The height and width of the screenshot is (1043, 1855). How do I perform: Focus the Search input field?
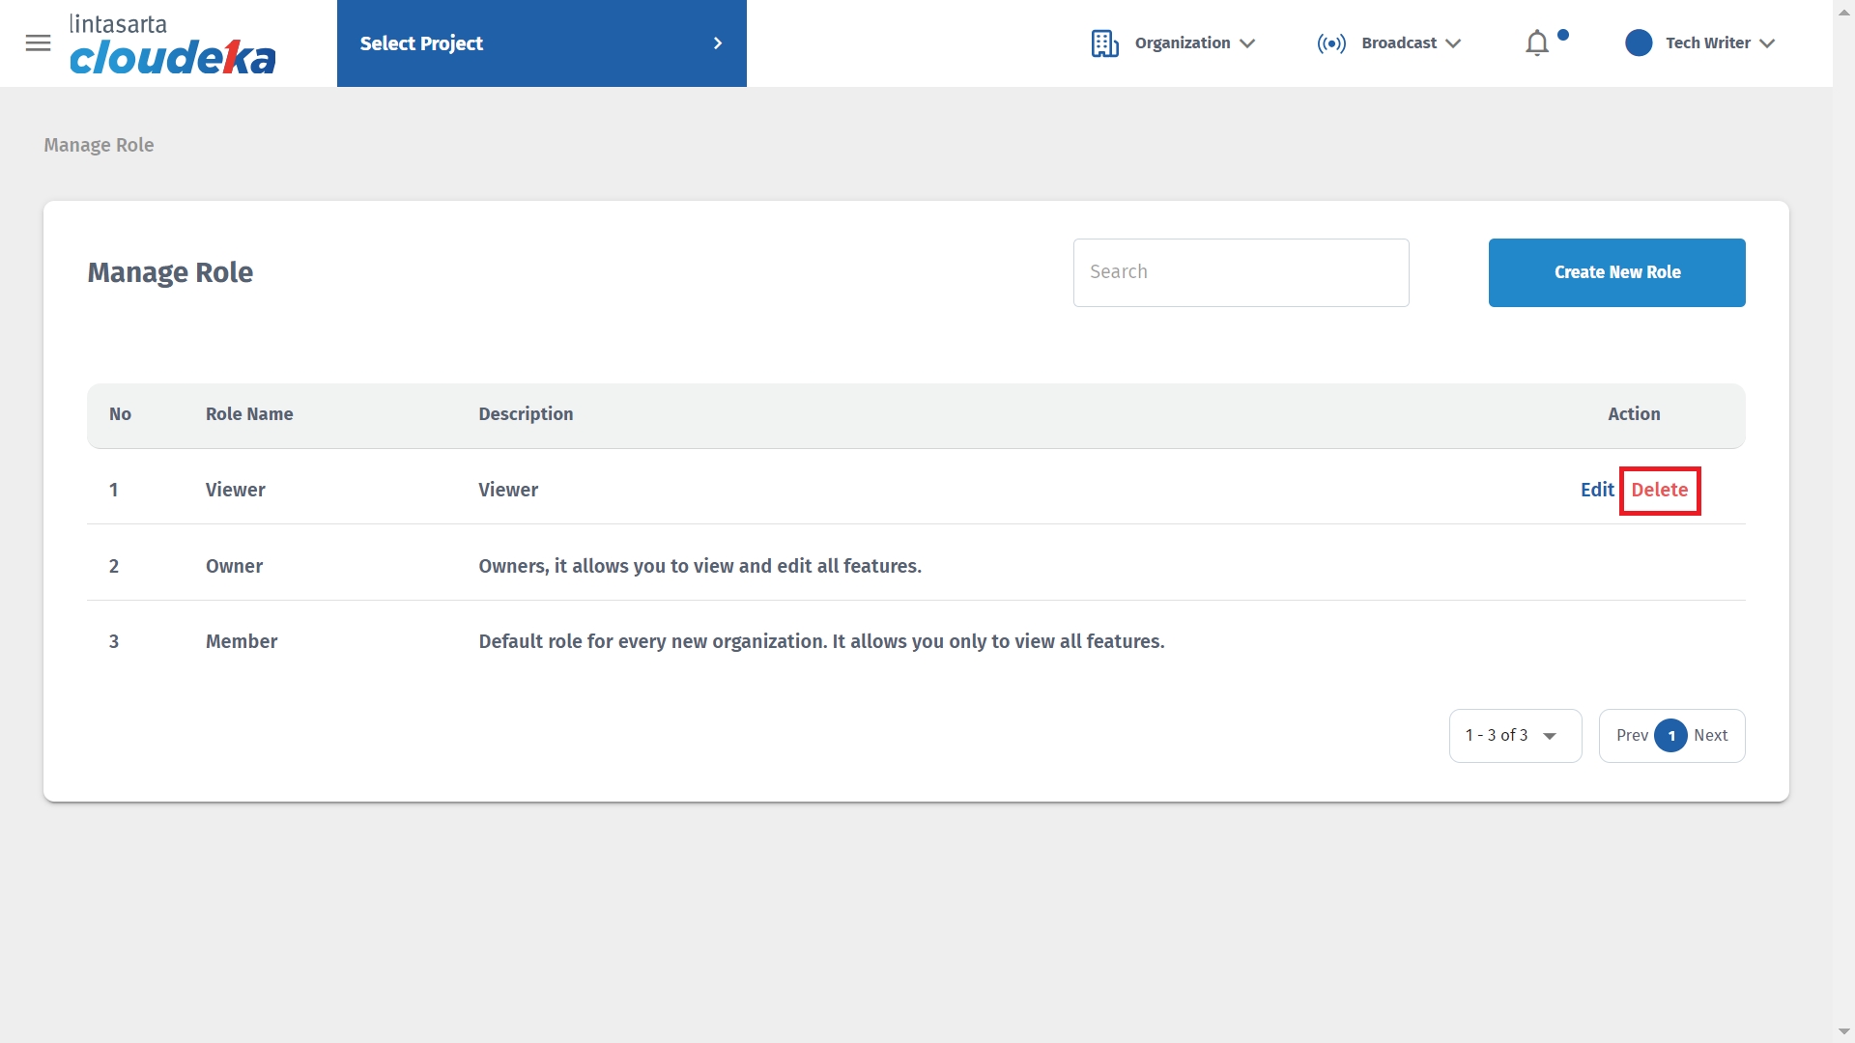coord(1241,272)
